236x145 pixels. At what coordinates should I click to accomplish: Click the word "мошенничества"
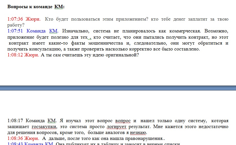105,43
